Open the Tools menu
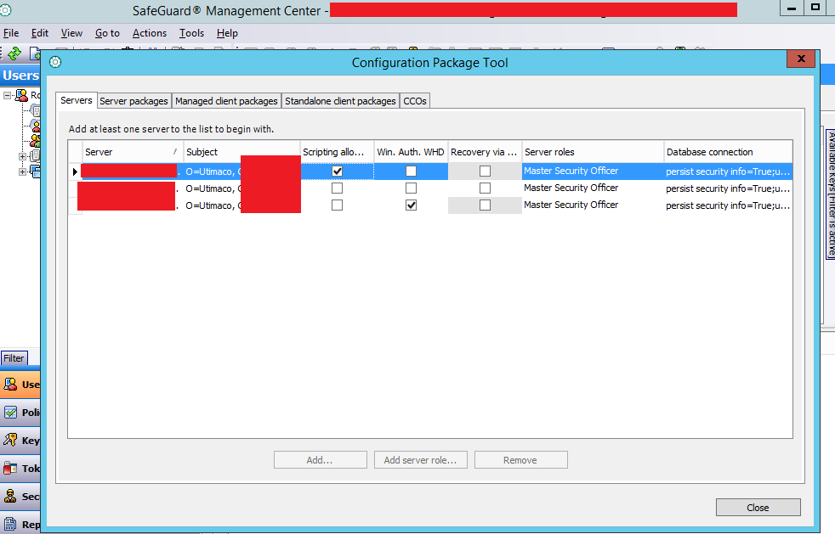The height and width of the screenshot is (534, 835). tap(191, 33)
